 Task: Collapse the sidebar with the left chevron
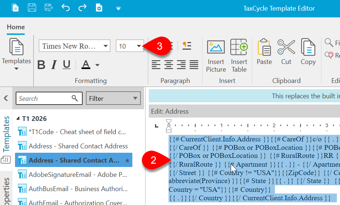pos(6,98)
